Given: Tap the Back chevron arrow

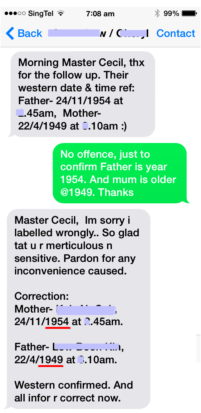Looking at the screenshot, I should click(10, 33).
